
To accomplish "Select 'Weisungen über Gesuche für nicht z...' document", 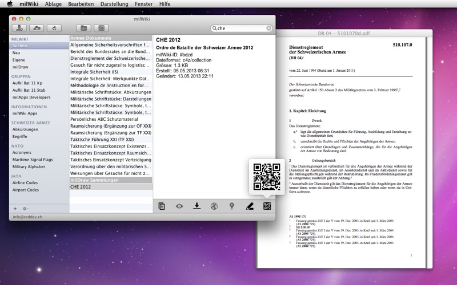I will click(111, 173).
